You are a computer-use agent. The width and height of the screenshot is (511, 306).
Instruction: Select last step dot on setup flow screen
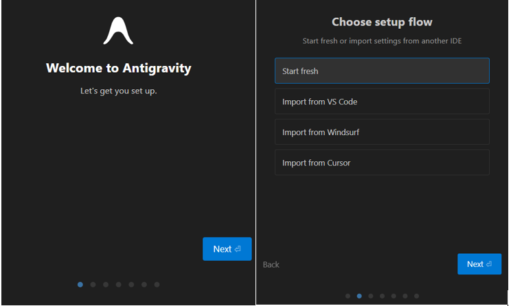click(416, 296)
